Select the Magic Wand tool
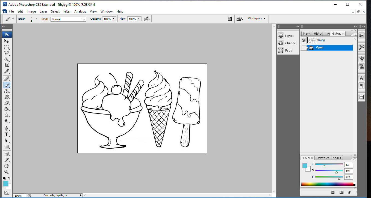 click(x=7, y=59)
